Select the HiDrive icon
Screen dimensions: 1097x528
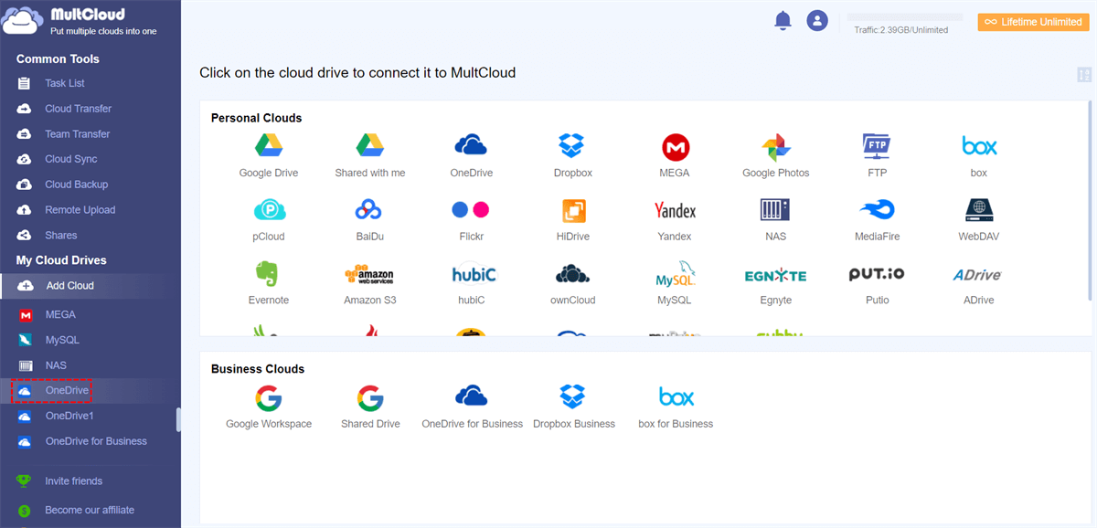572,210
